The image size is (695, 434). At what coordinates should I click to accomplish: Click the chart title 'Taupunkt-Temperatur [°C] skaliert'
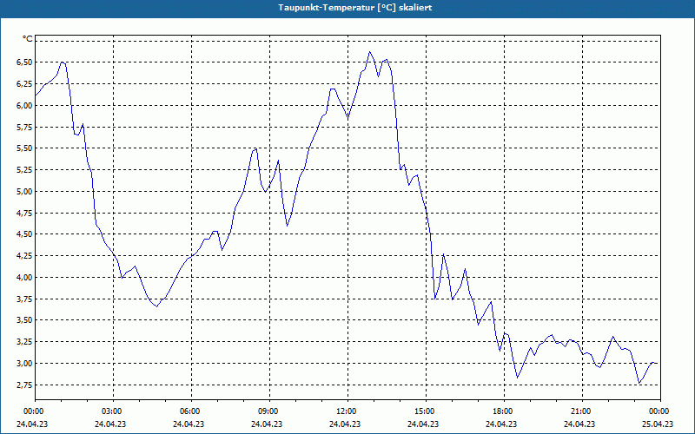[355, 8]
